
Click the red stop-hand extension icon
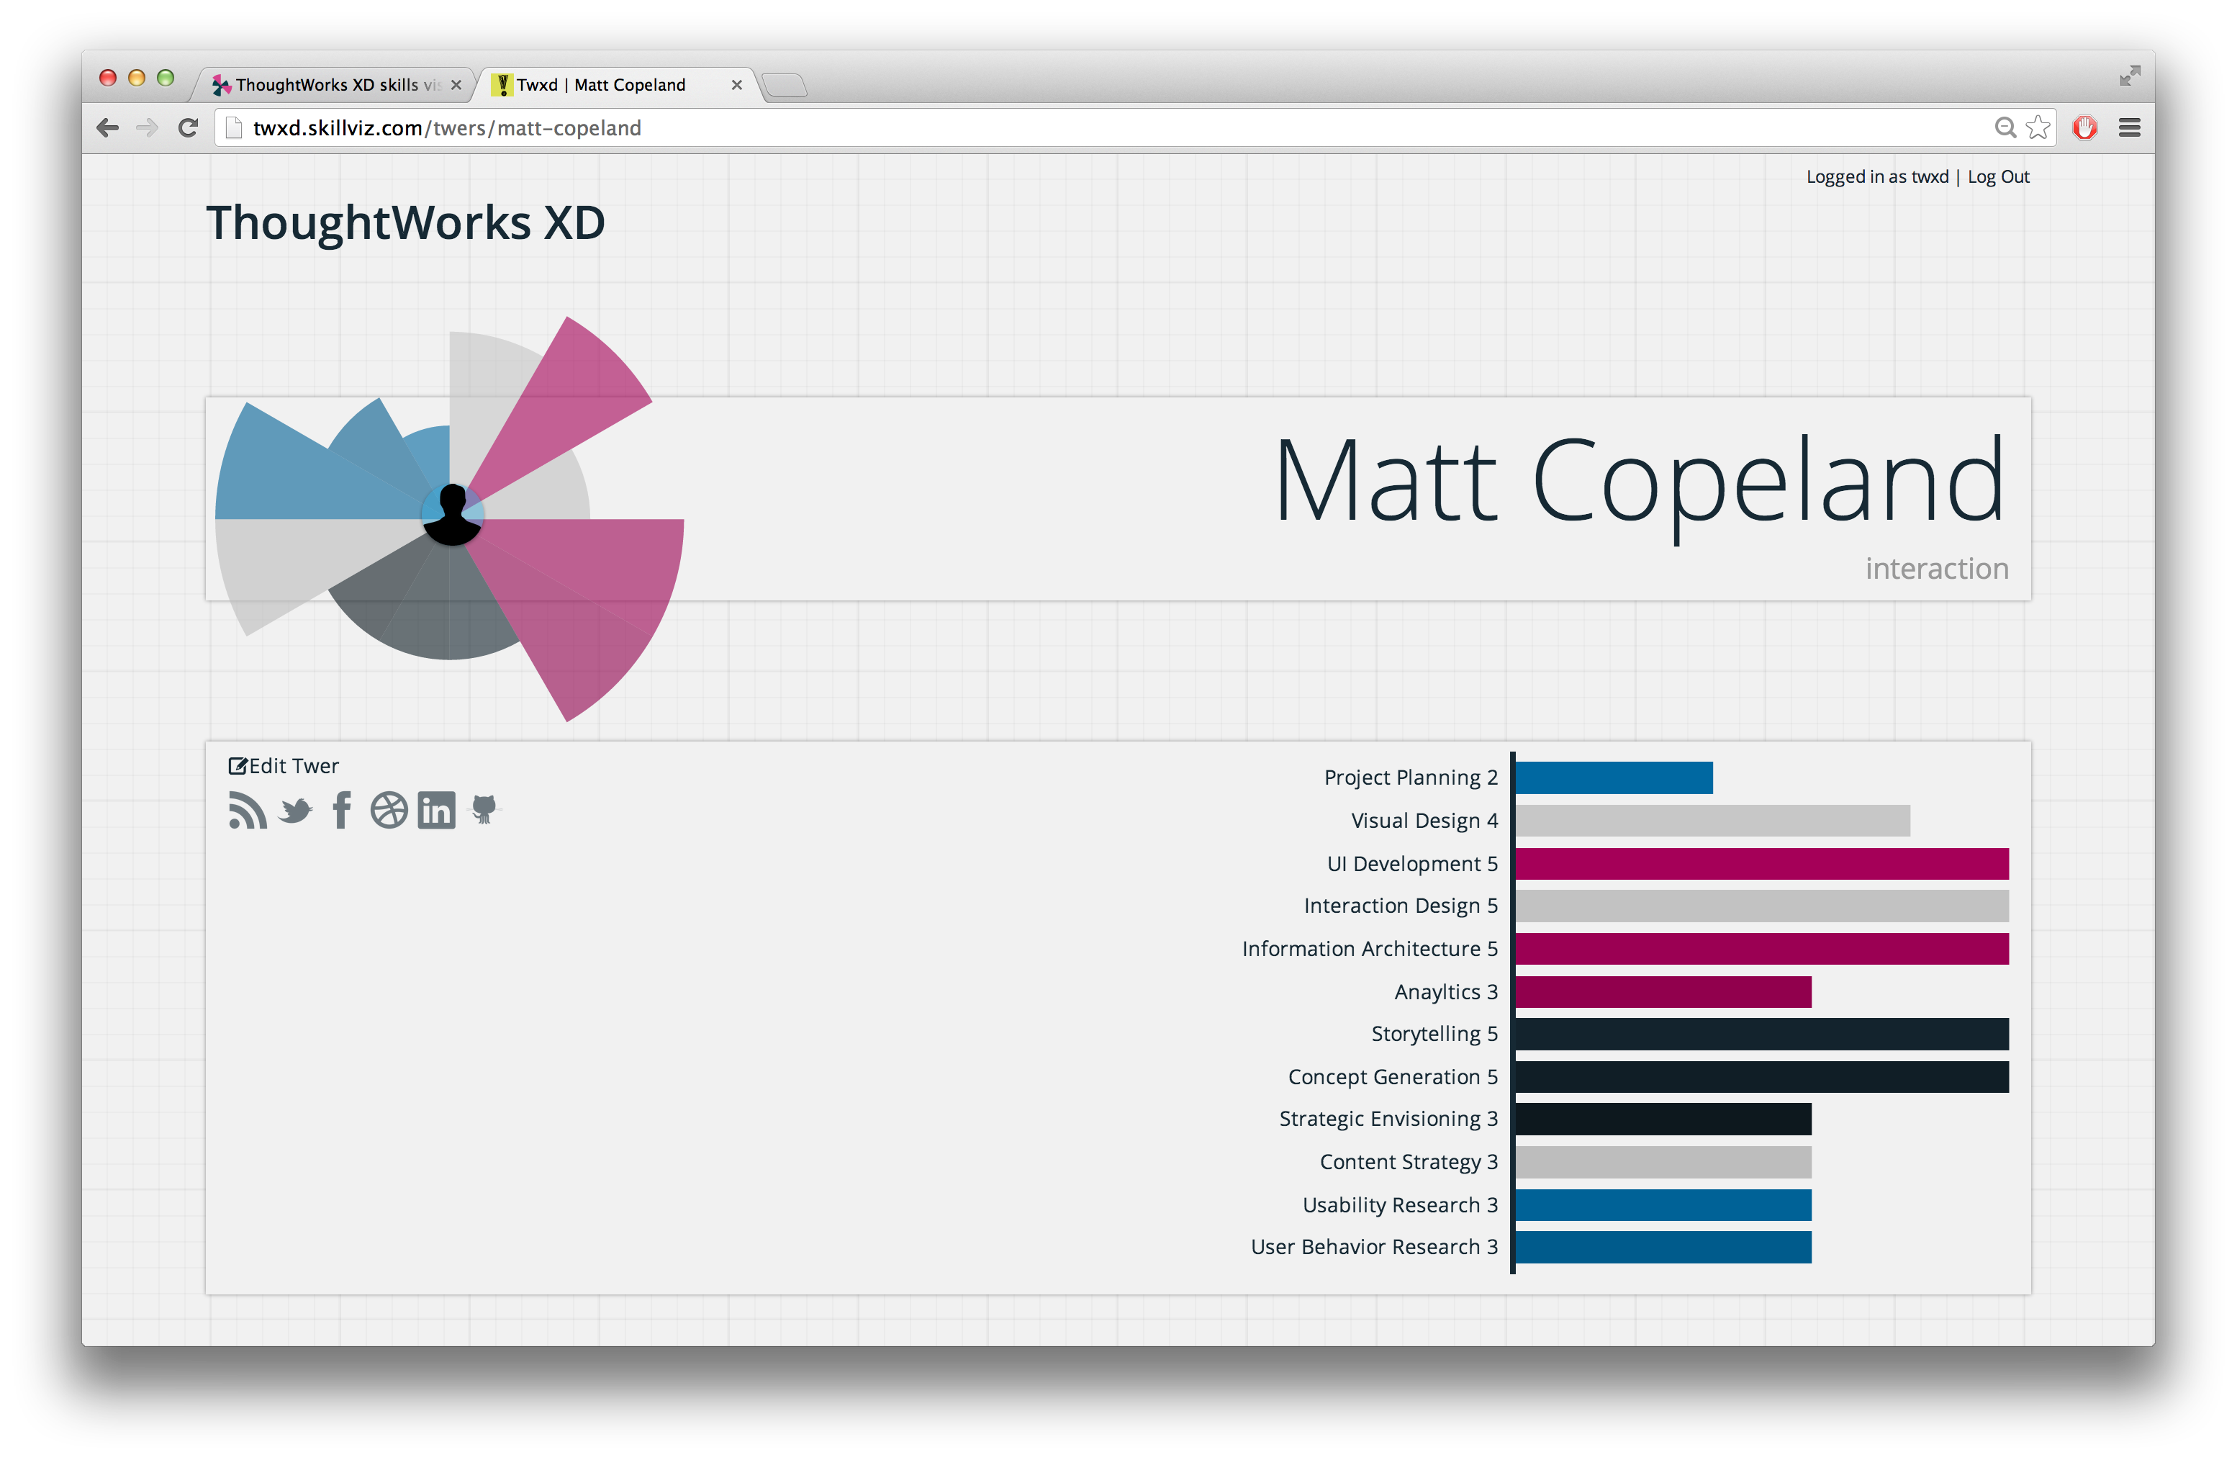[2084, 128]
